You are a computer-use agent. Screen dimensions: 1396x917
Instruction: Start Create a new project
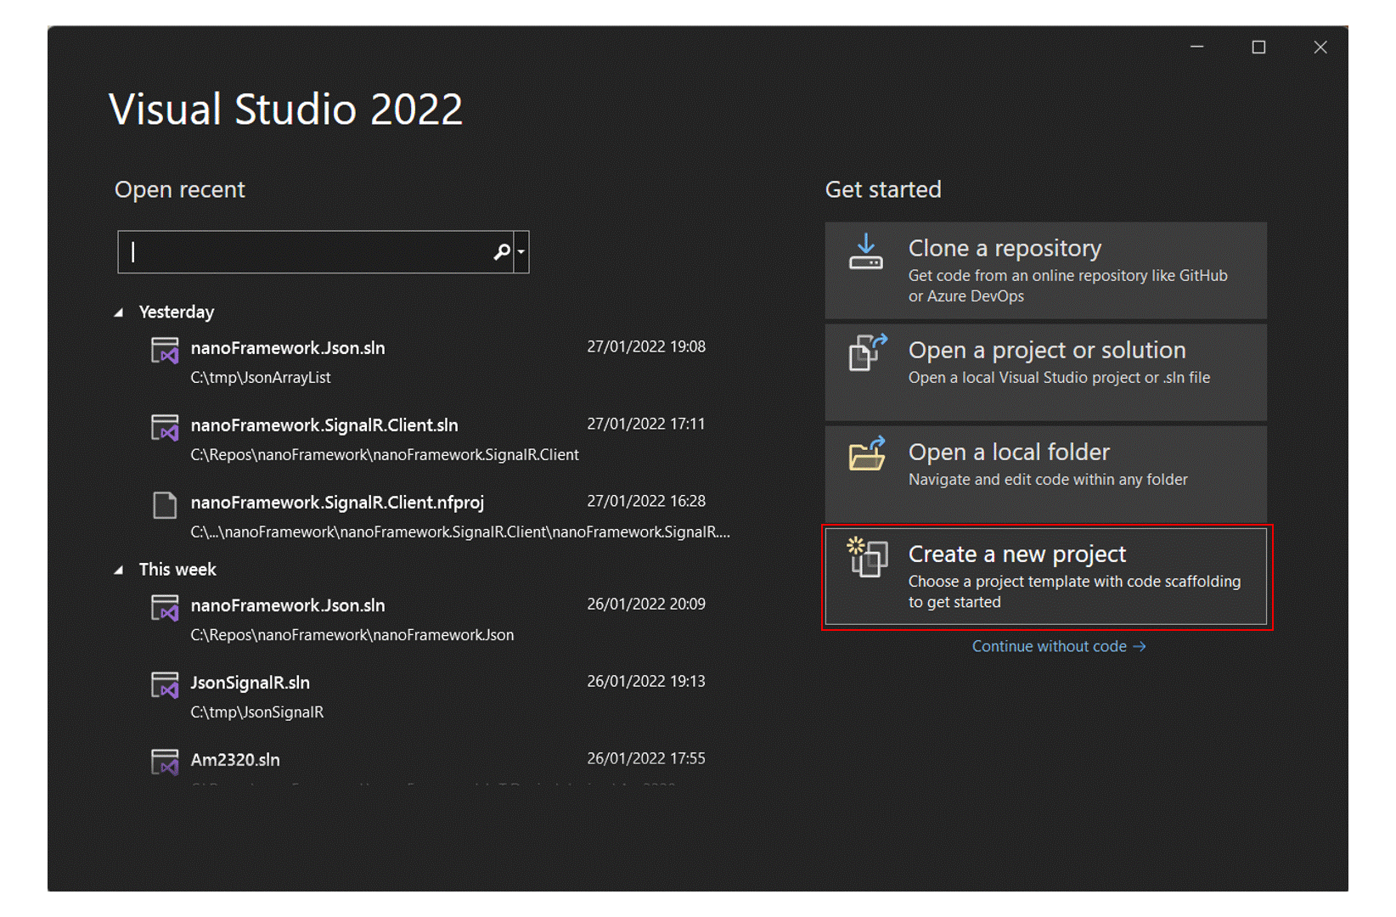(1045, 577)
